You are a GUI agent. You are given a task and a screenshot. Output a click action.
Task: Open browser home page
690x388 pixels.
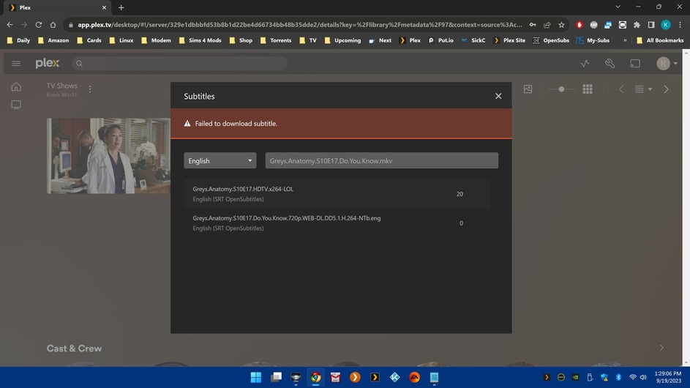53,25
